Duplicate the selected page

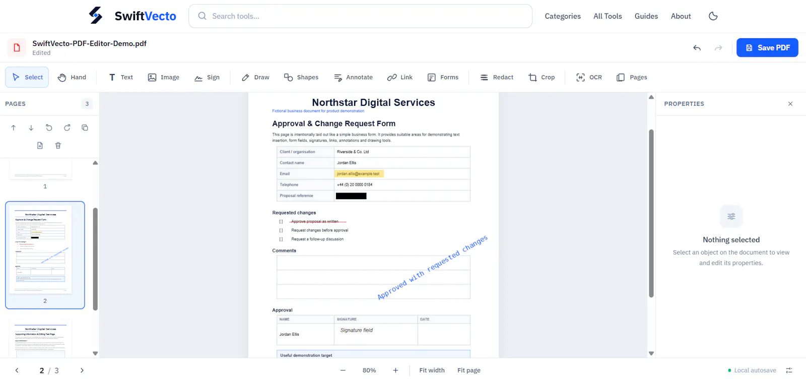click(x=85, y=128)
